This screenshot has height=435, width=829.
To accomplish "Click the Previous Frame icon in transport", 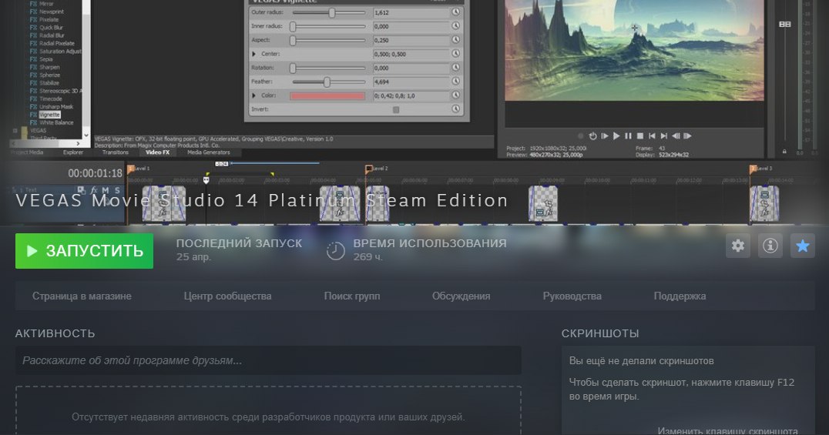I will point(676,136).
